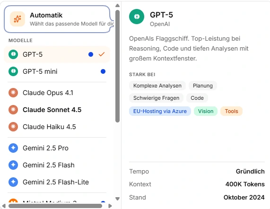Viewport: 270px width, 209px height.
Task: Click the 400K Tokens context value
Action: click(245, 184)
